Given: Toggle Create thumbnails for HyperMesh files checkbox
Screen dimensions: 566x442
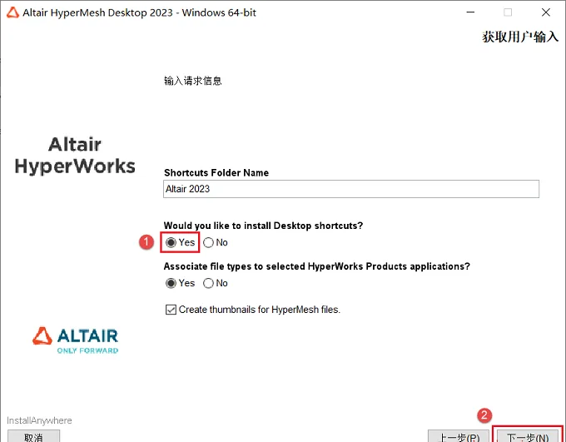Looking at the screenshot, I should pyautogui.click(x=171, y=310).
